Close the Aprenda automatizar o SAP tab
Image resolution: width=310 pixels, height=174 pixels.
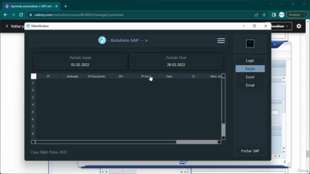coord(56,6)
